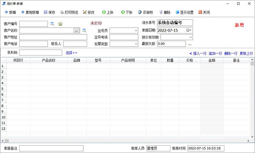Viewport: 255px width, 153px height.
Task: Click the 复制上行 link
Action: tap(246, 53)
